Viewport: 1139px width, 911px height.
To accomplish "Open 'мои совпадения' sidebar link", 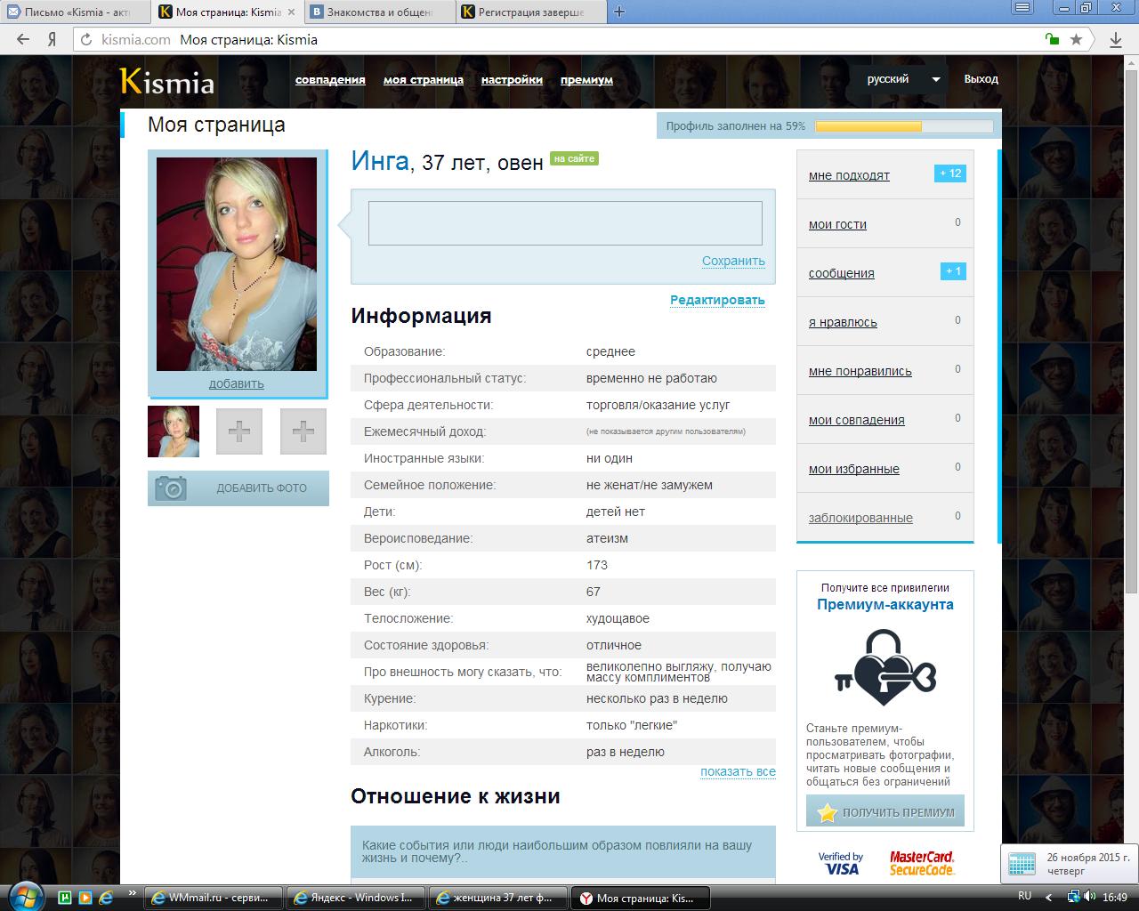I will tap(857, 420).
